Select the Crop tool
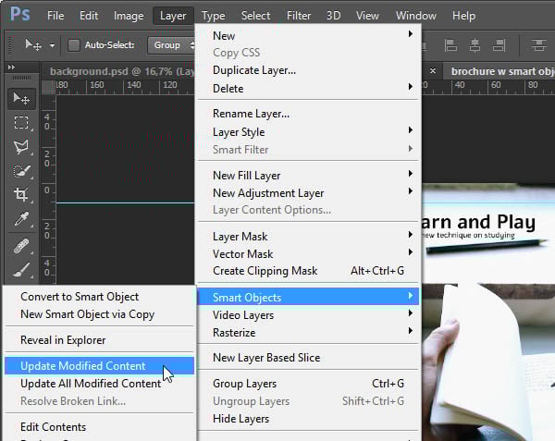The image size is (555, 441). (21, 194)
